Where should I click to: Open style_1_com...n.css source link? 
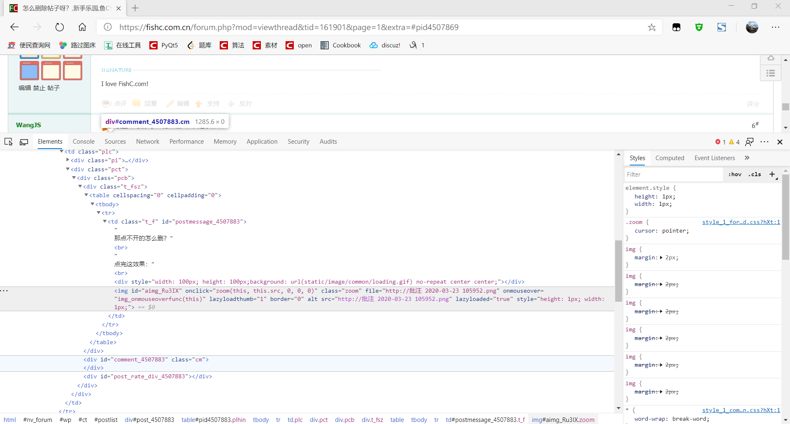point(741,410)
